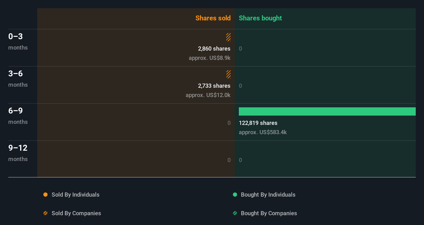Click the 3–6 months row label
424x225 pixels.
click(18, 78)
